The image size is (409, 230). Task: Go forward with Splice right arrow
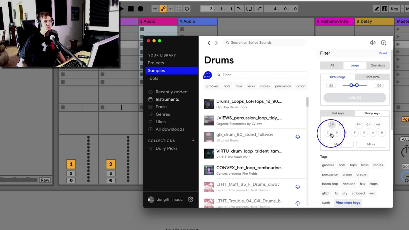(x=216, y=43)
